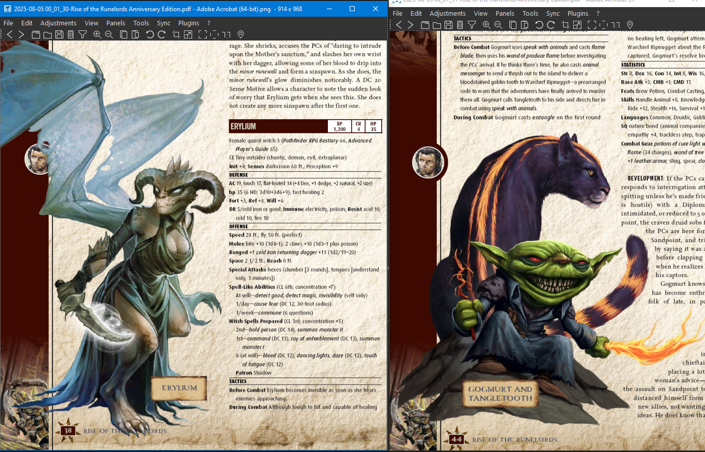Click the GPS location pin, Erylium window
The width and height of the screenshot is (705, 452).
pos(241,34)
